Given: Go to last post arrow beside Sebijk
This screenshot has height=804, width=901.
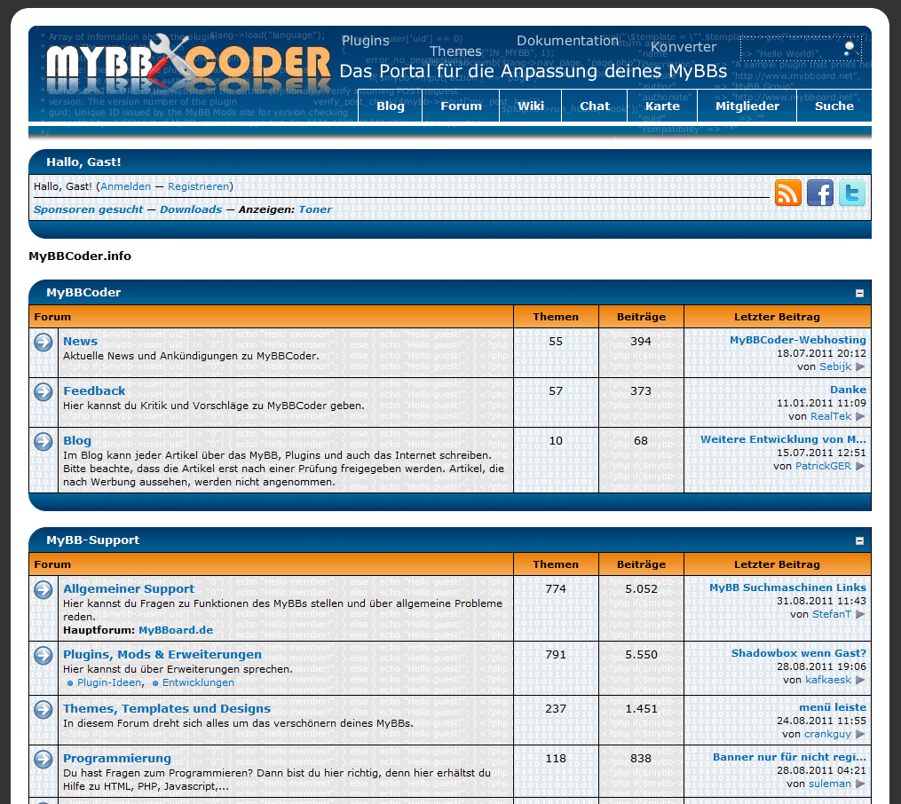Looking at the screenshot, I should pyautogui.click(x=860, y=367).
